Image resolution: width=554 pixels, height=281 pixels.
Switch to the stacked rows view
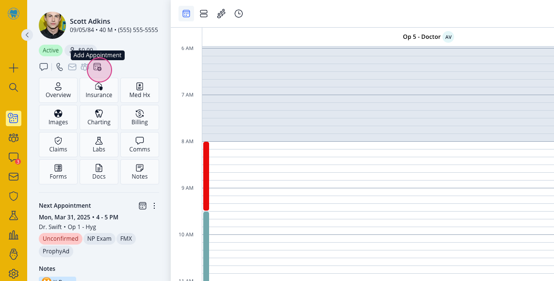(x=204, y=14)
